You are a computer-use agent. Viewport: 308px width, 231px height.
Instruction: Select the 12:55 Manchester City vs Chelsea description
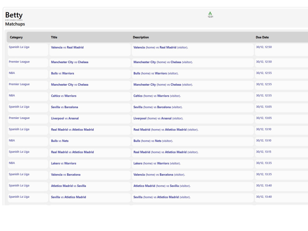[x=163, y=85]
